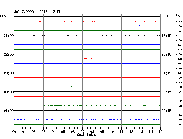This screenshot has height=139, width=183.
Task: Select the DC offset value -210
Action: point(179,64)
